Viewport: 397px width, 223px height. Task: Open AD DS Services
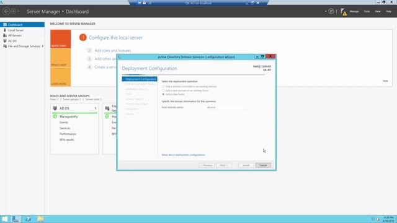coord(65,128)
